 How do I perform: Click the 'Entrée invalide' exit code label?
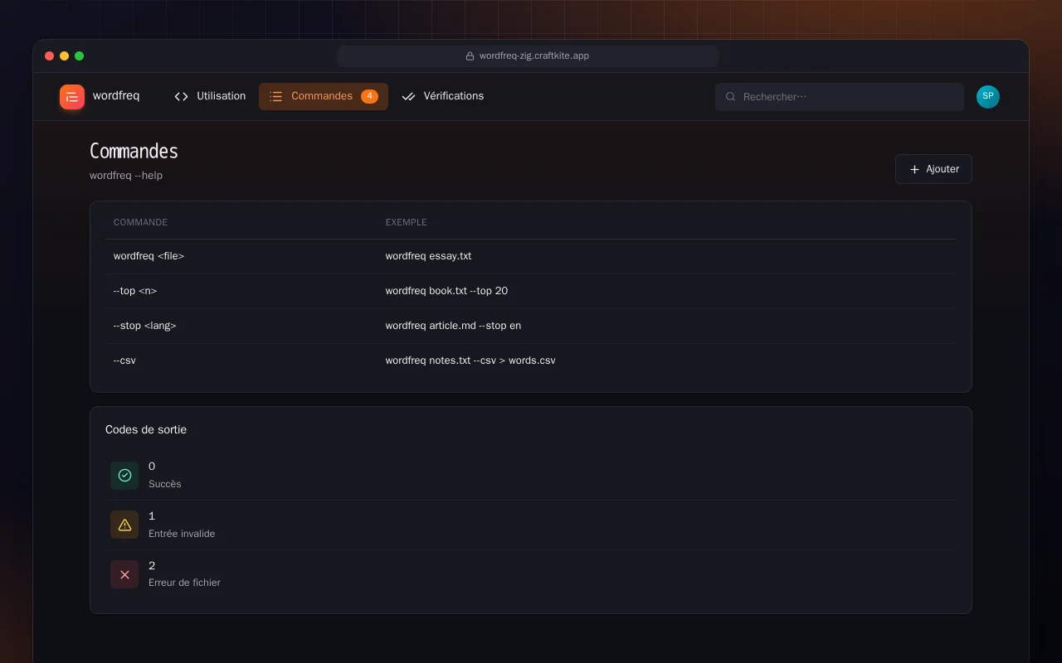point(182,534)
